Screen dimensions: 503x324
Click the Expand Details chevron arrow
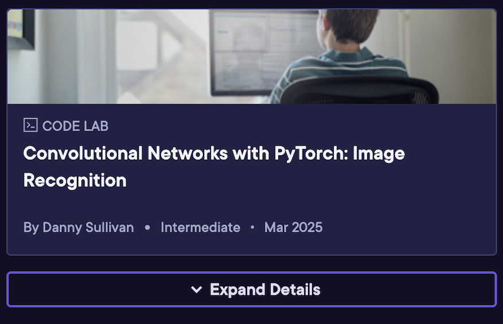[196, 290]
